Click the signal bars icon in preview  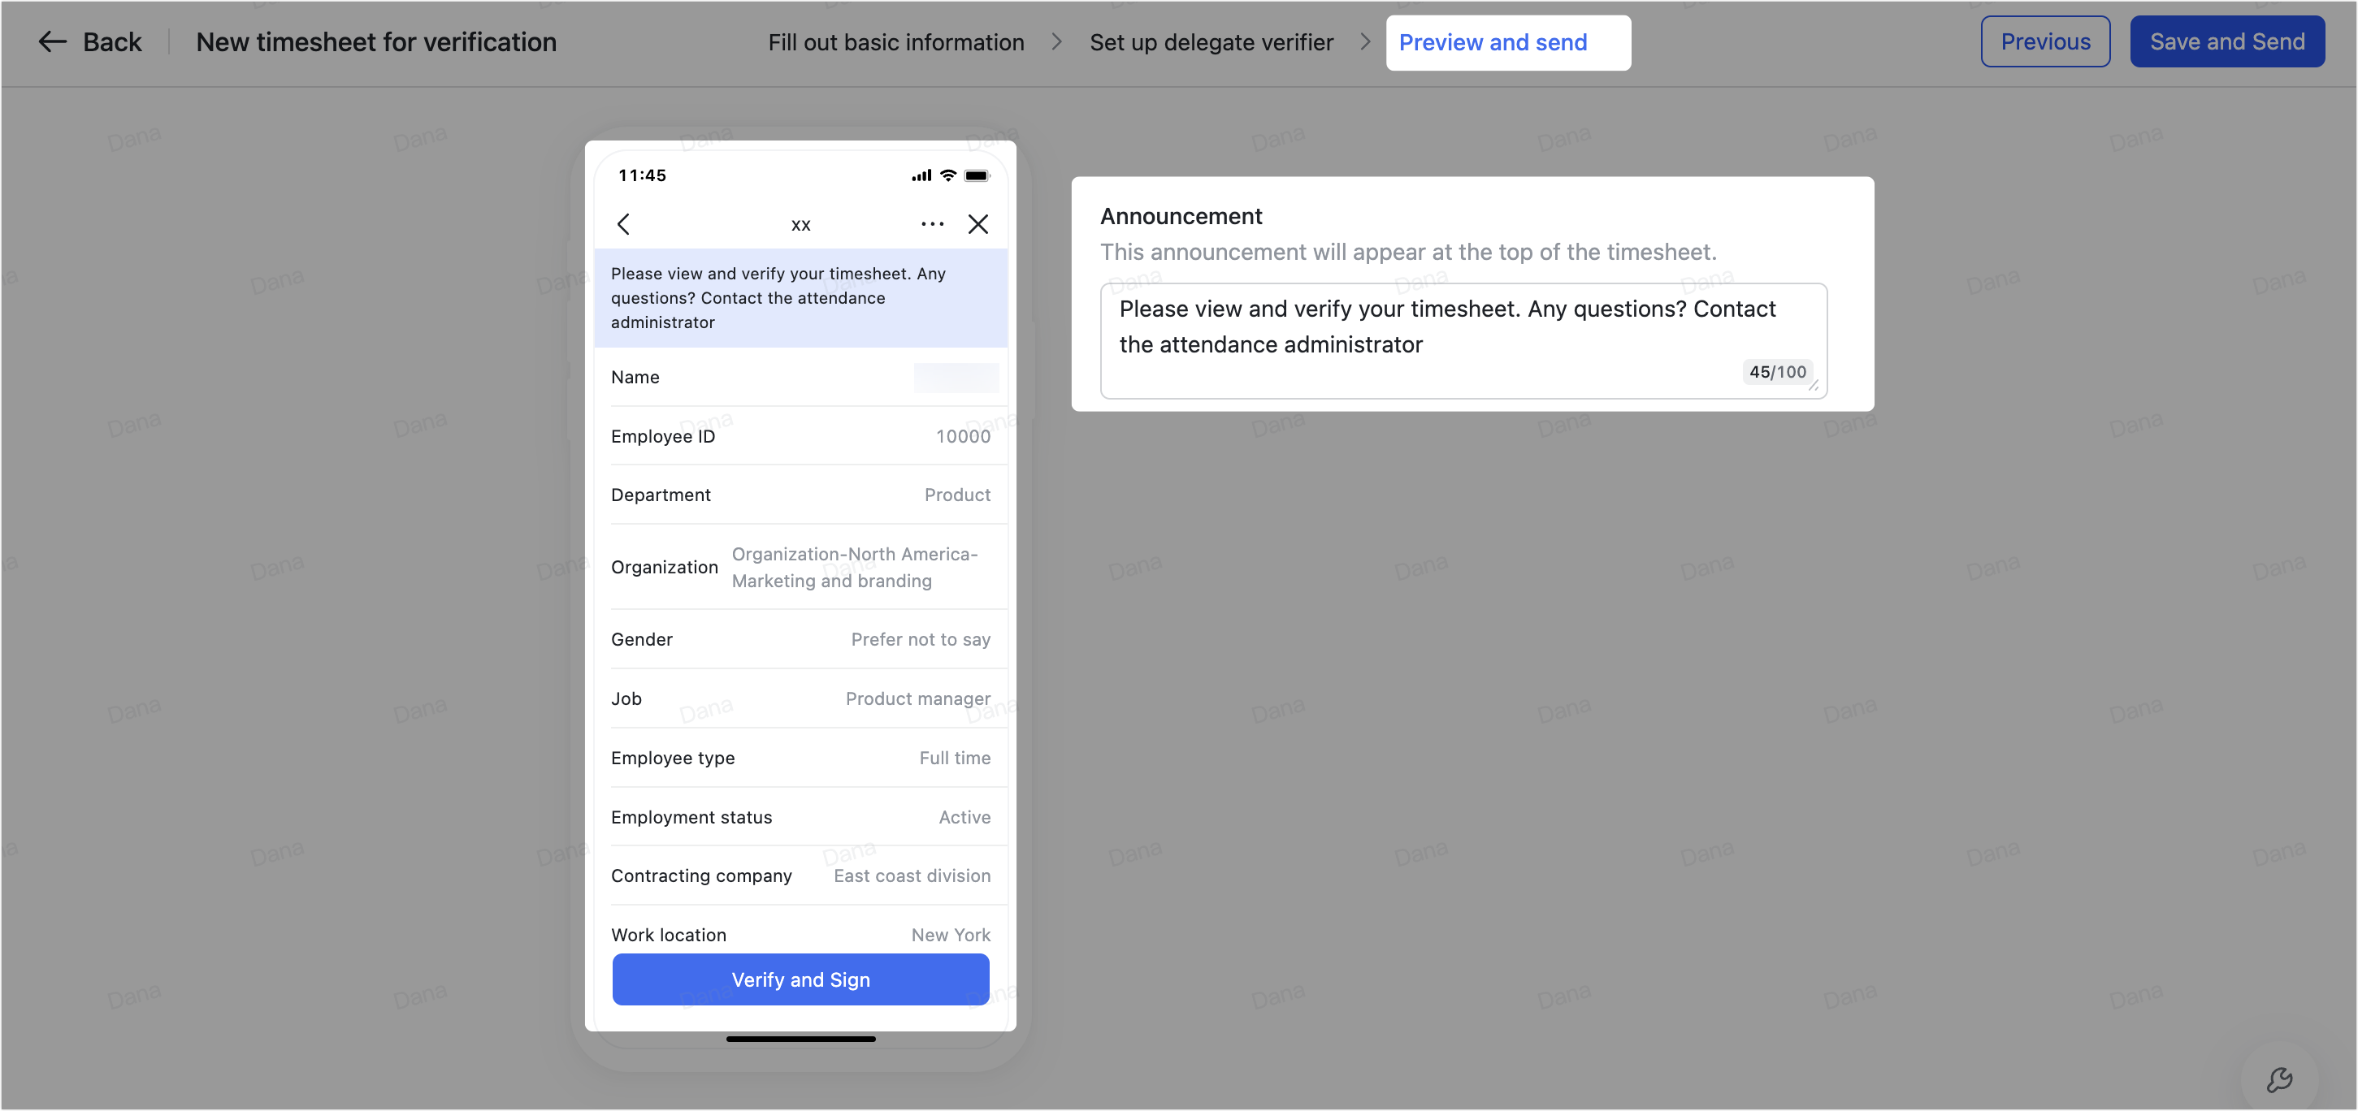921,175
